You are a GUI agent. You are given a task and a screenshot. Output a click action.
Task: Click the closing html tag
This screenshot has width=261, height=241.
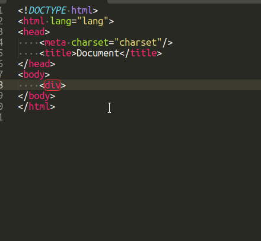coord(37,107)
